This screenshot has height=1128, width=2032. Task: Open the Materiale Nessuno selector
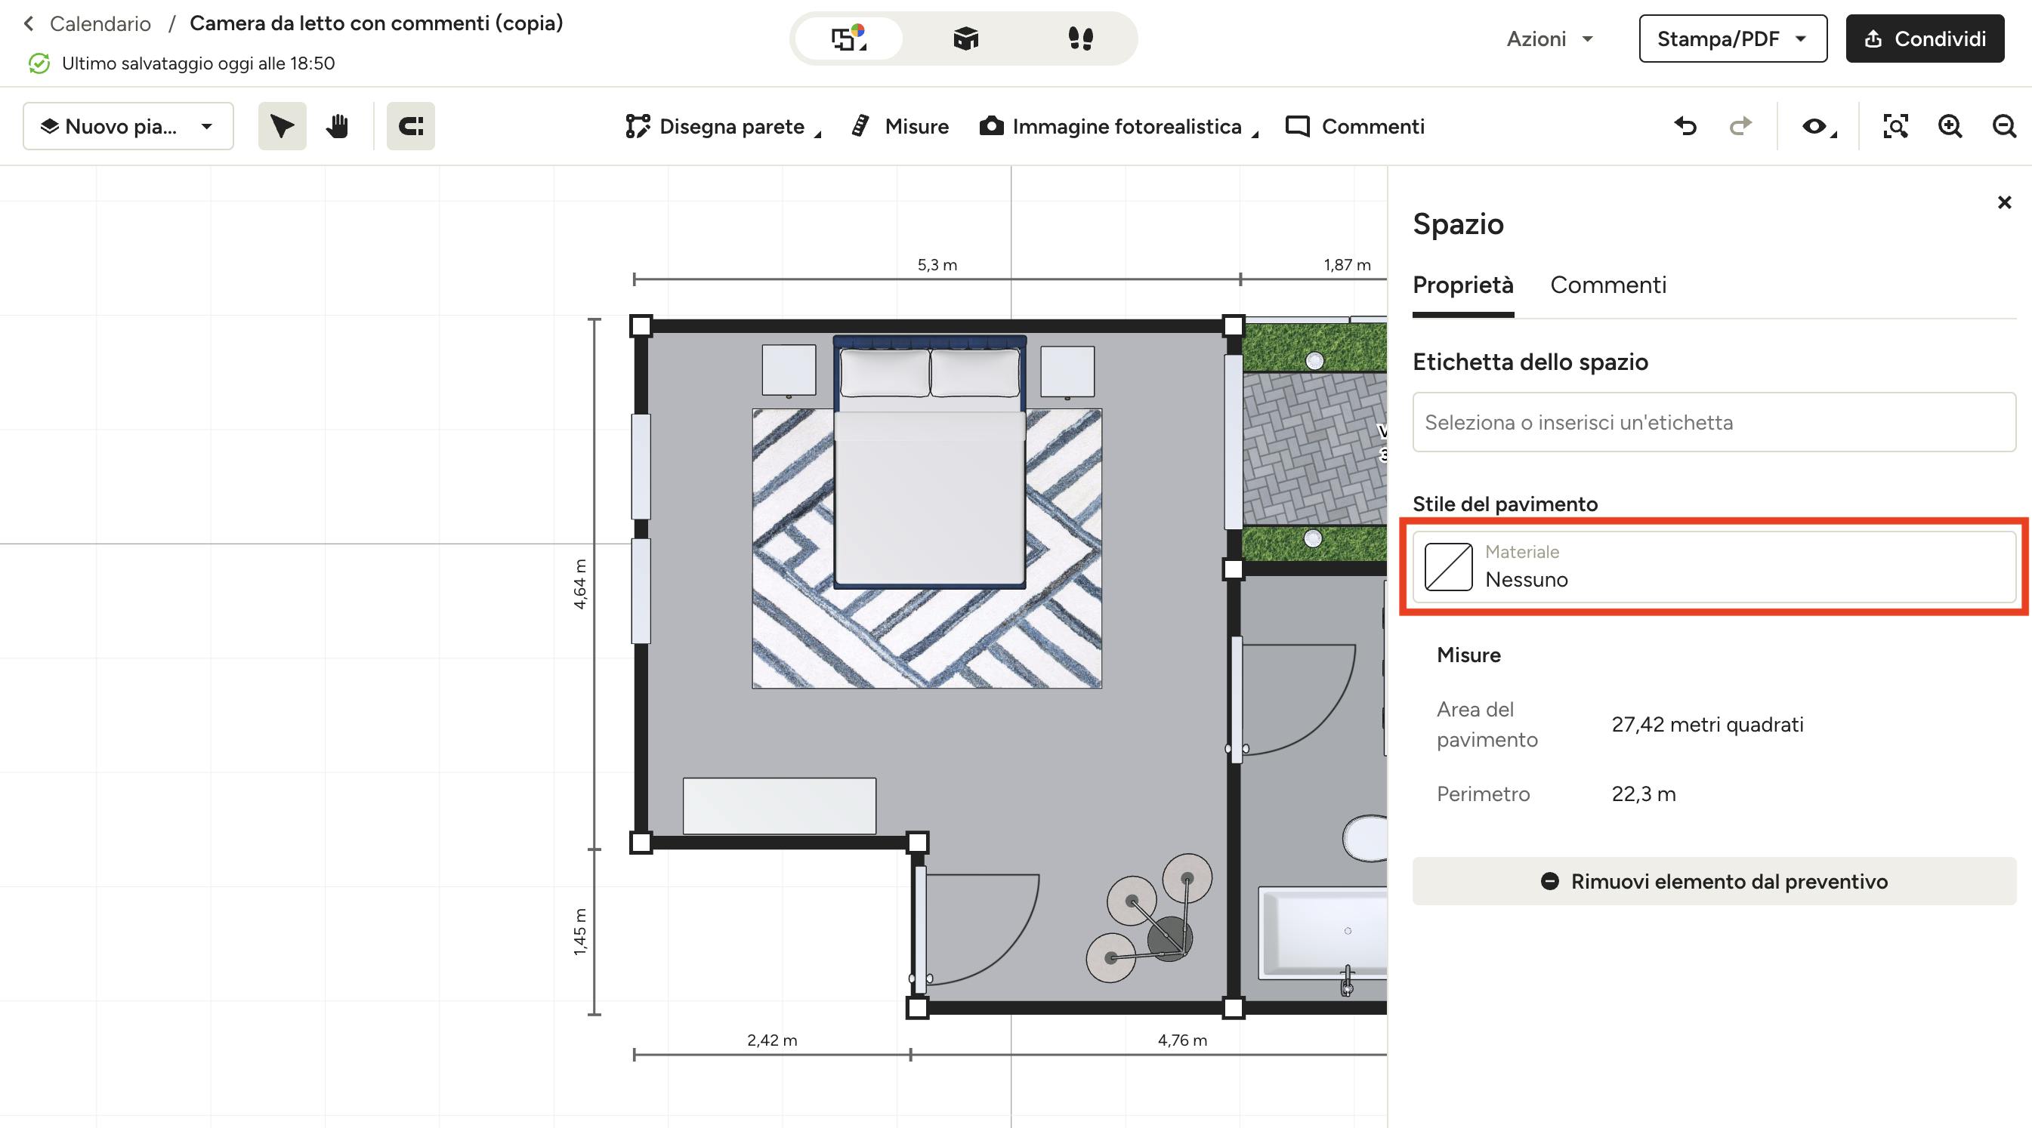(1714, 567)
